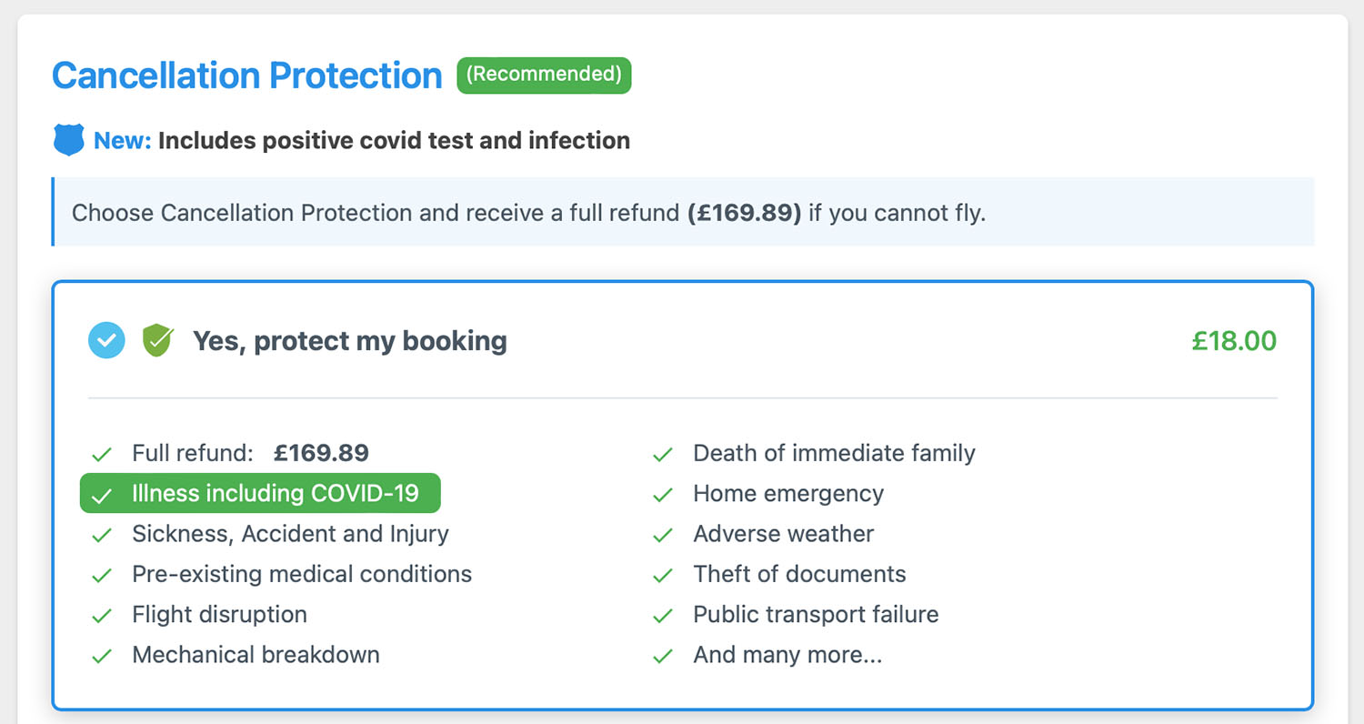Click the green Recommended badge

point(544,75)
